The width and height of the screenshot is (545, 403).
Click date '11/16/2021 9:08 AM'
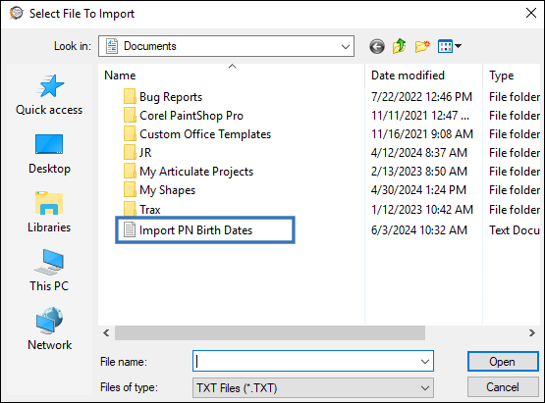[x=422, y=134]
